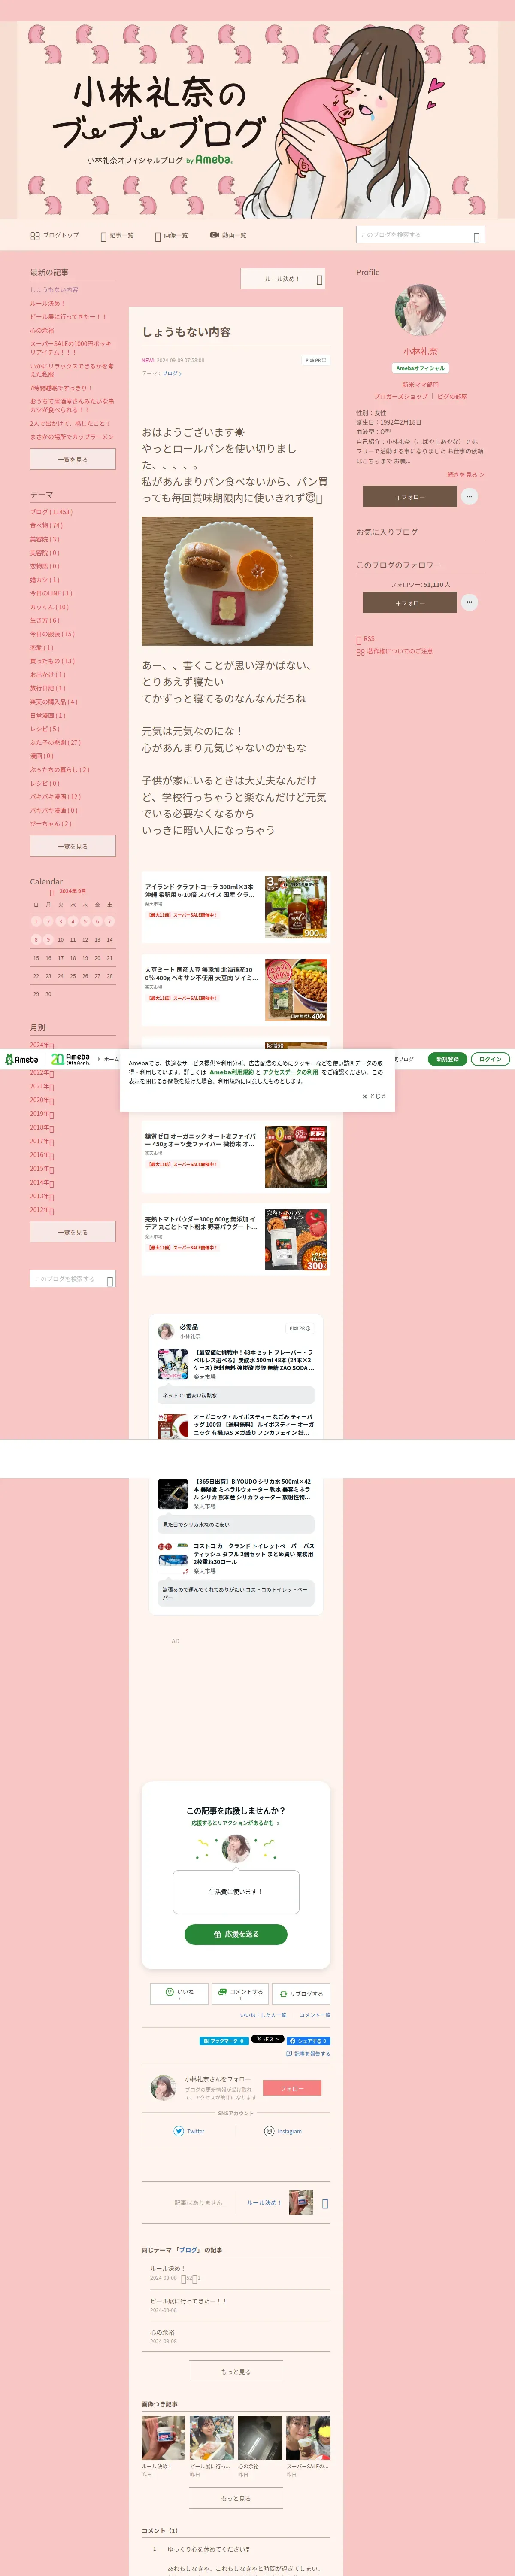The height and width of the screenshot is (2576, 515).
Task: Expand the 2012年 monthly archive
Action: (42, 1209)
